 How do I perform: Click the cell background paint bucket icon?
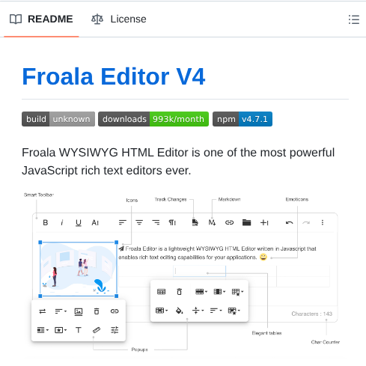(x=180, y=311)
